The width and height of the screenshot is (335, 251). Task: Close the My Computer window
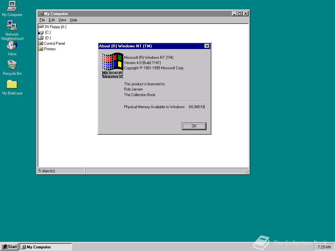(x=246, y=14)
